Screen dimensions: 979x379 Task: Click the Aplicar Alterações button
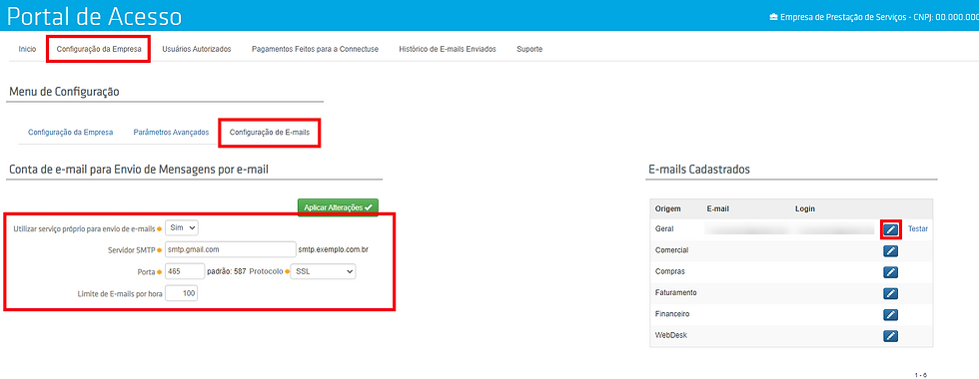click(x=338, y=207)
